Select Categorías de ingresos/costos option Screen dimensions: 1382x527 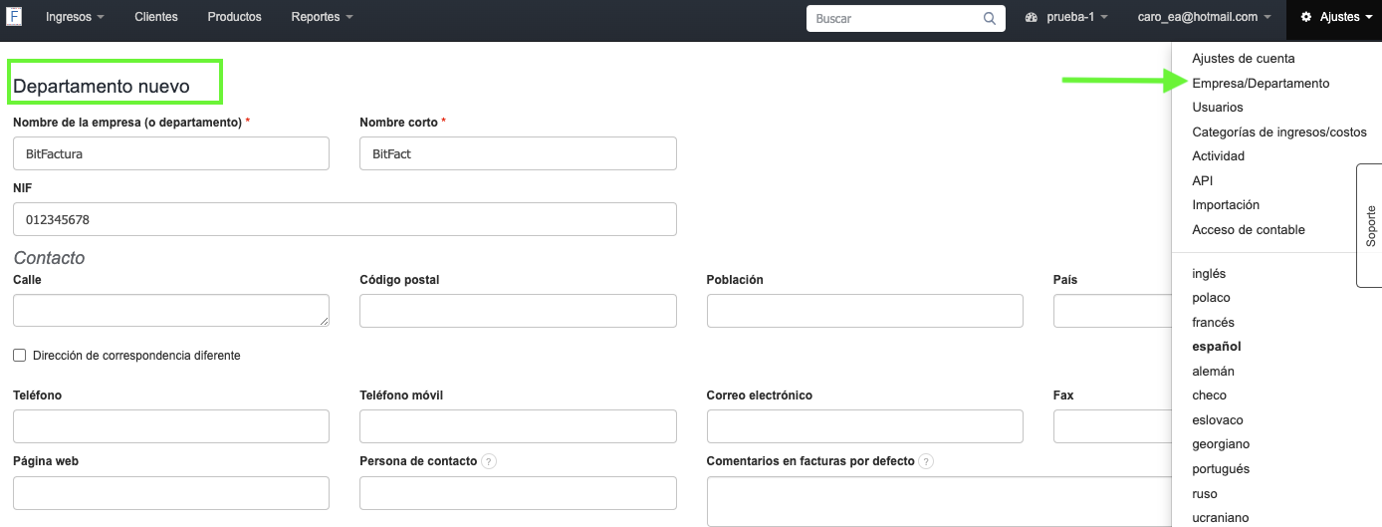[x=1278, y=132]
